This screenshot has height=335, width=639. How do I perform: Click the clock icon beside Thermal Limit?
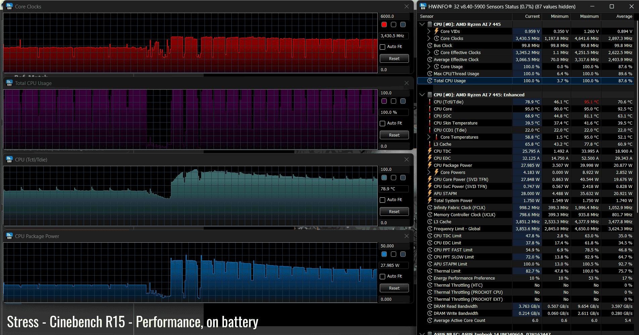click(x=430, y=271)
